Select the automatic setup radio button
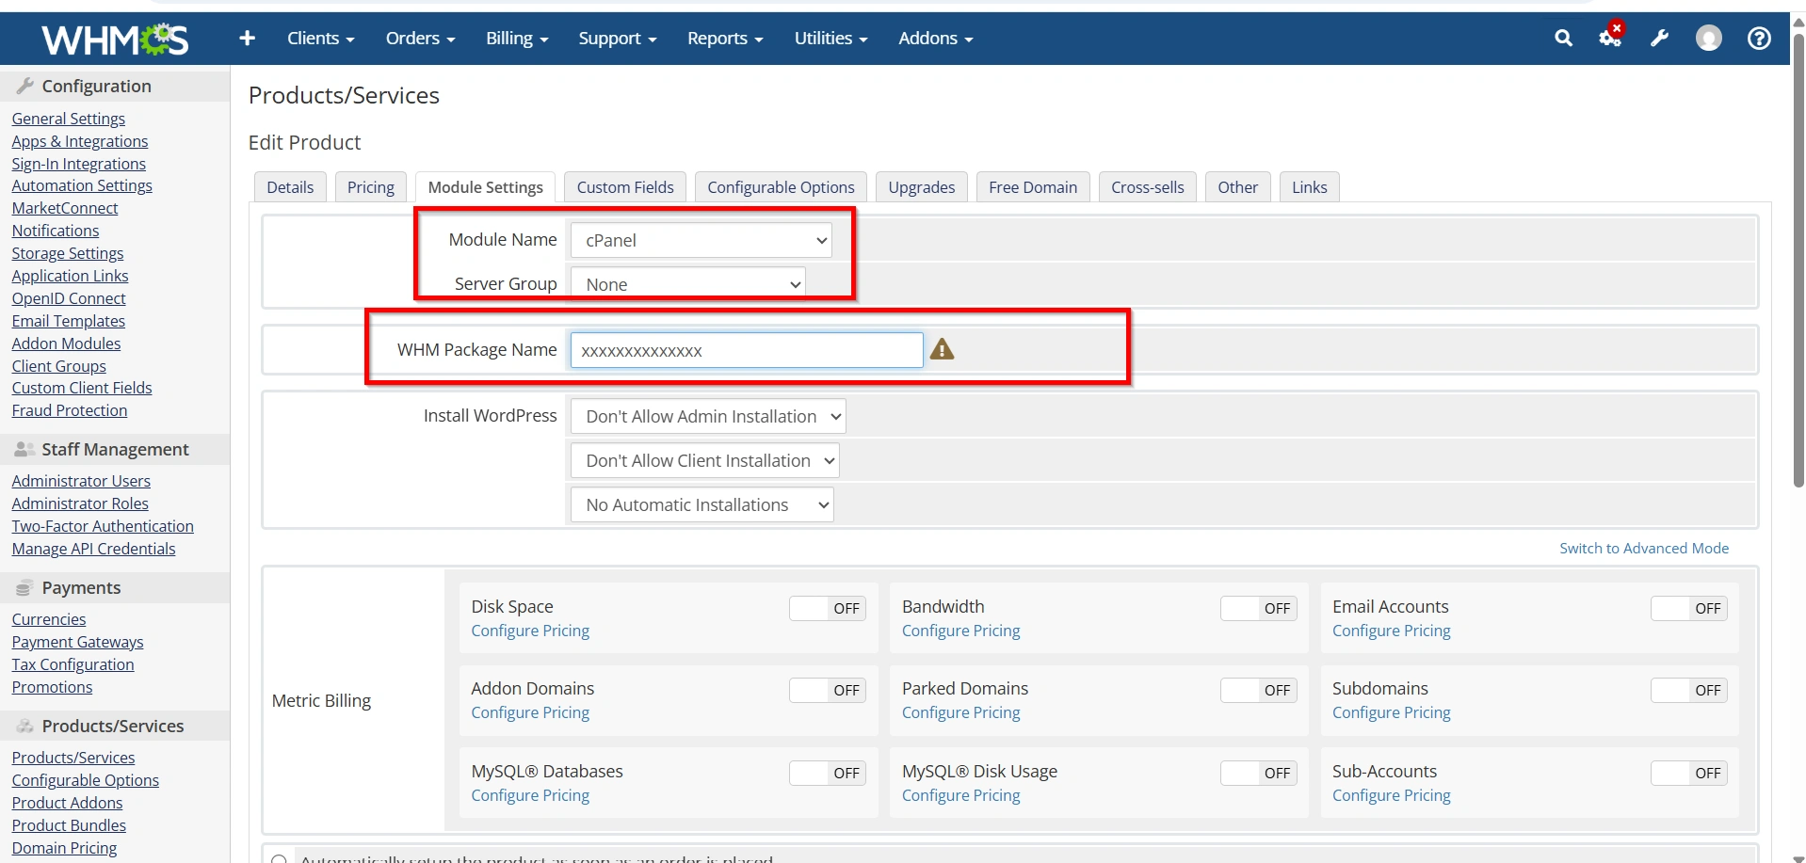Viewport: 1806px width, 863px height. click(x=279, y=858)
